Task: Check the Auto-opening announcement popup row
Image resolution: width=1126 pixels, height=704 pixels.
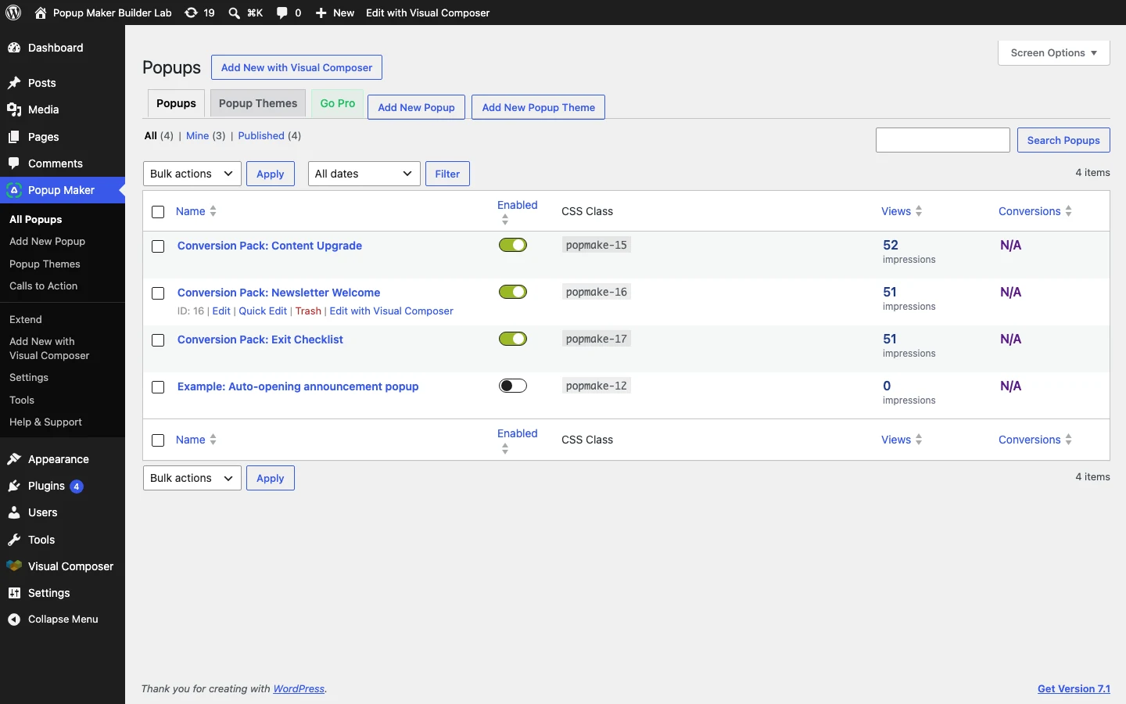Action: point(158,387)
